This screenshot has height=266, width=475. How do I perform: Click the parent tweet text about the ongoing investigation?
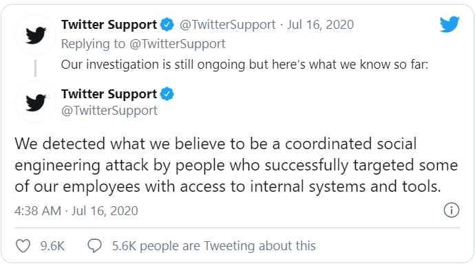coord(244,65)
